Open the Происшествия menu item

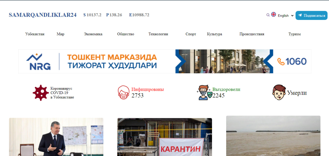(252, 34)
